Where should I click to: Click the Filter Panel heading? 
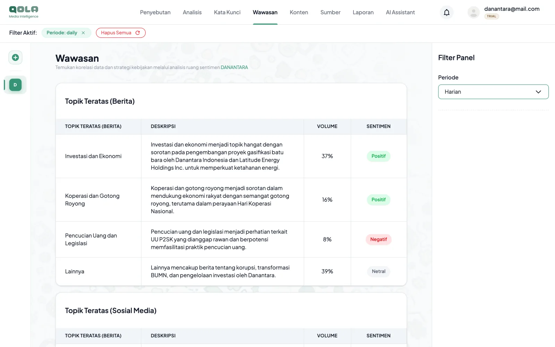456,58
